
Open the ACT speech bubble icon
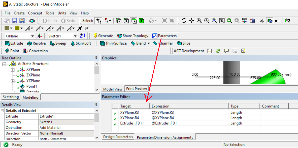click(x=226, y=51)
